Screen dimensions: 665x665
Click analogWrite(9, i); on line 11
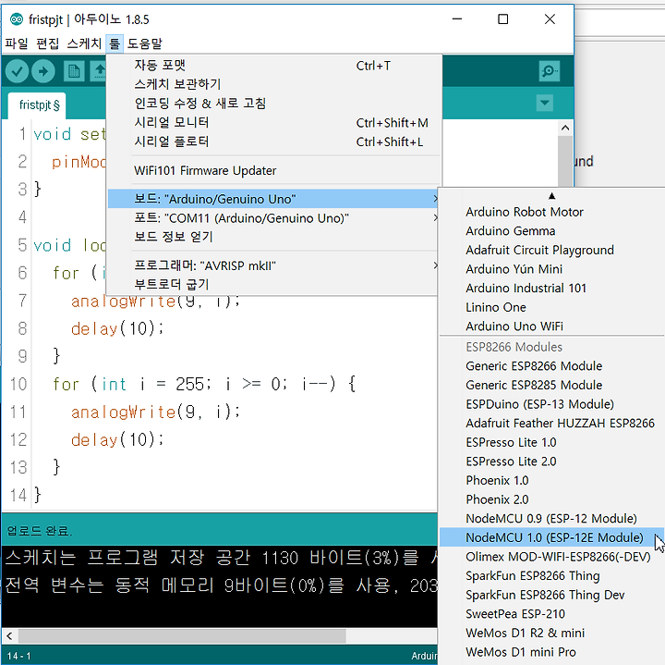[155, 412]
